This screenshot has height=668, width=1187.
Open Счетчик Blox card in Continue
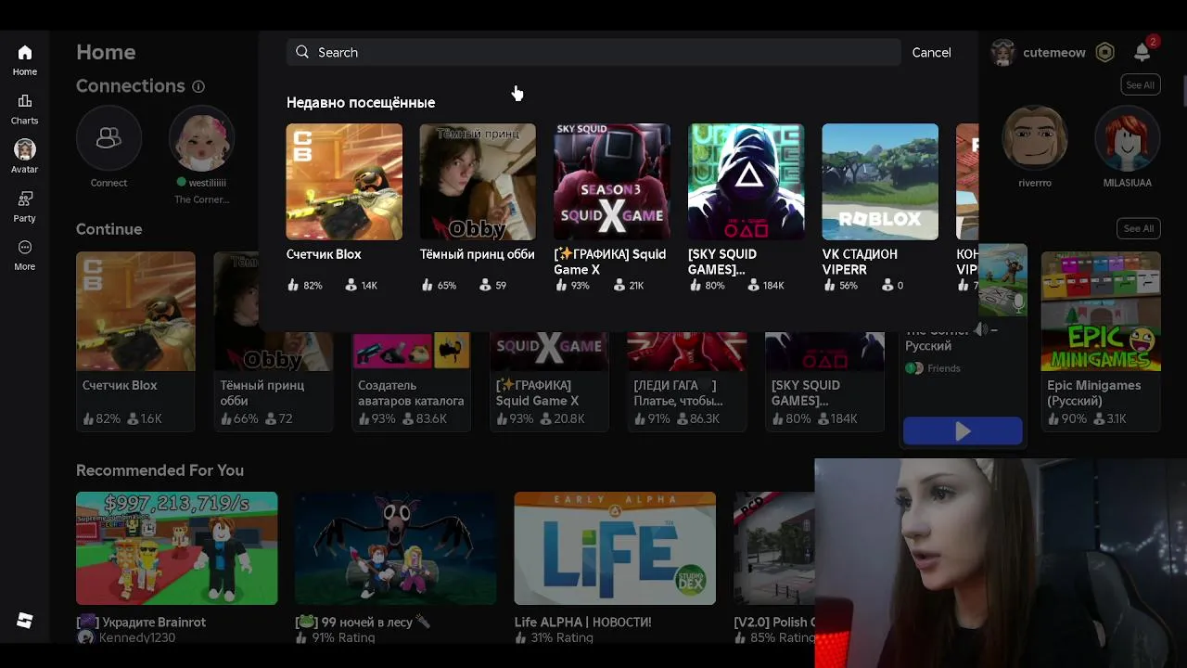tap(135, 340)
